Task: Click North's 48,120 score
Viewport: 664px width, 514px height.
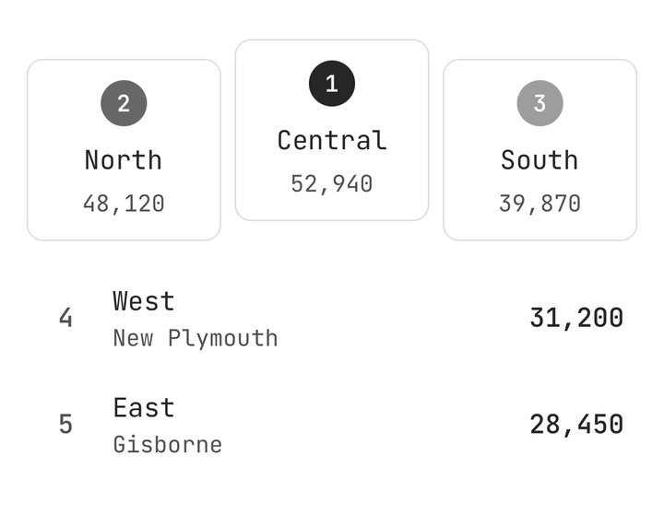Action: click(x=124, y=204)
